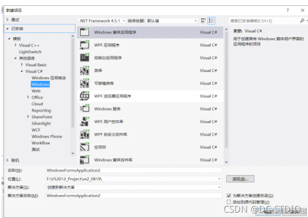Click the tree panel vertical scrollbar

tap(73, 83)
